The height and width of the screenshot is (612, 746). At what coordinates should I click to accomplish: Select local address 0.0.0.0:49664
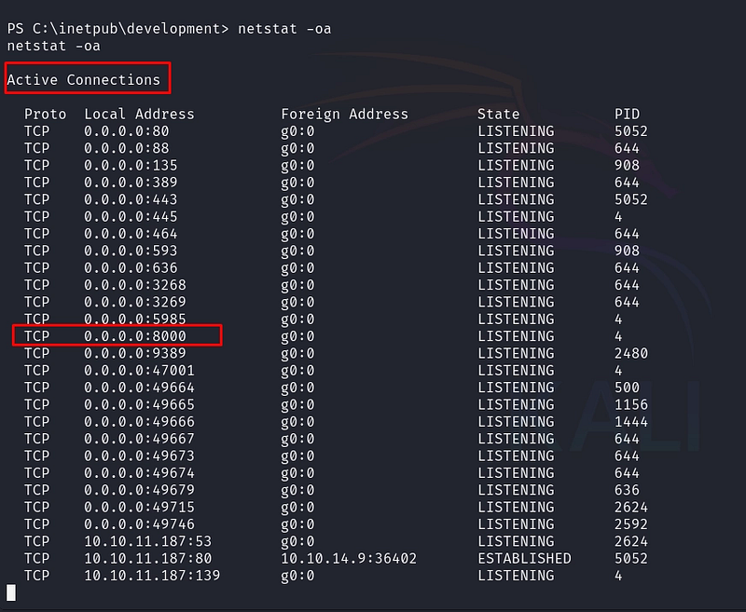(x=139, y=388)
